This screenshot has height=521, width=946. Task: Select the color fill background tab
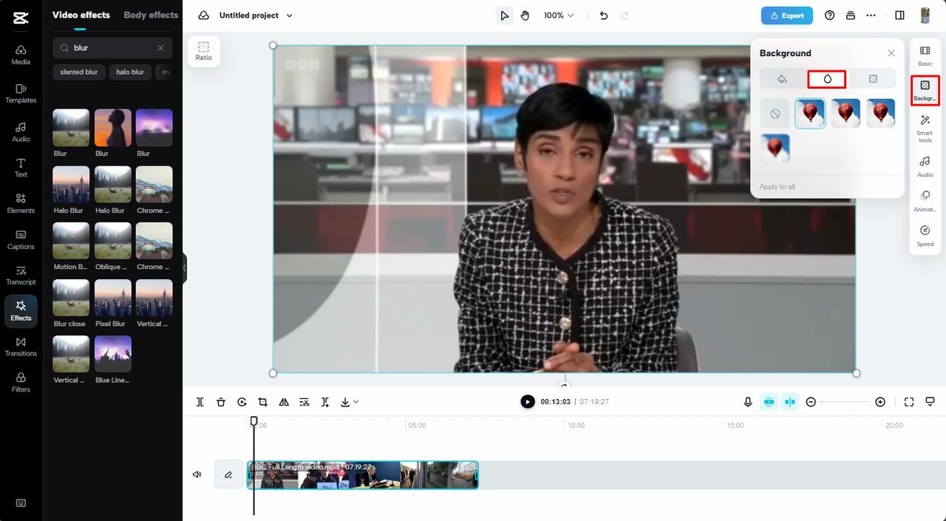(783, 78)
